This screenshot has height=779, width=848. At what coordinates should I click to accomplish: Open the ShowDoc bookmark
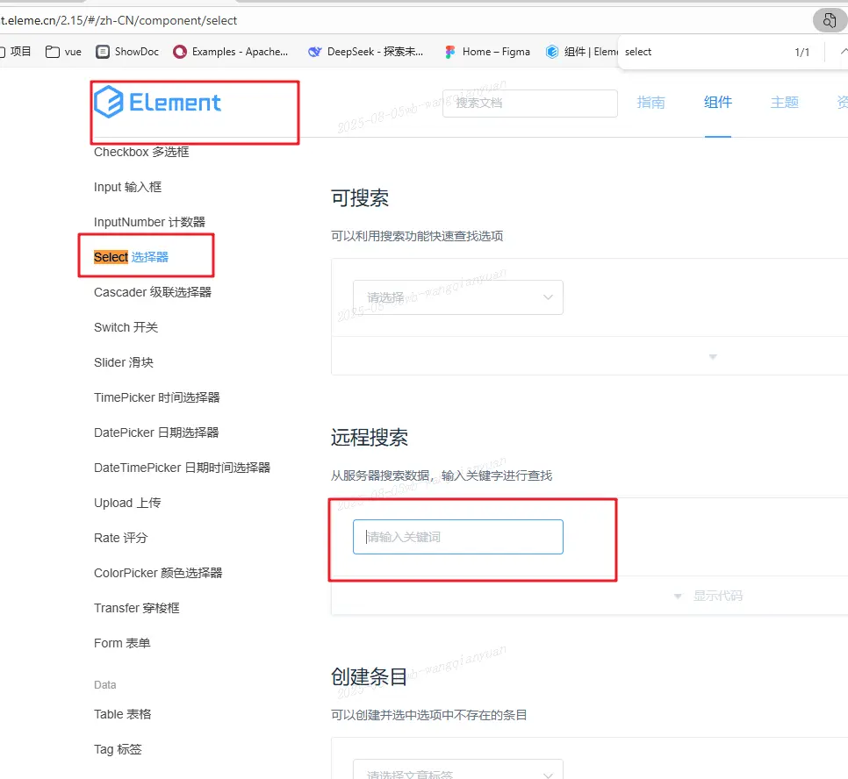pos(127,52)
